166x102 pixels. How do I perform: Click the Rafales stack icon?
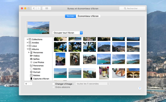pos(31,75)
